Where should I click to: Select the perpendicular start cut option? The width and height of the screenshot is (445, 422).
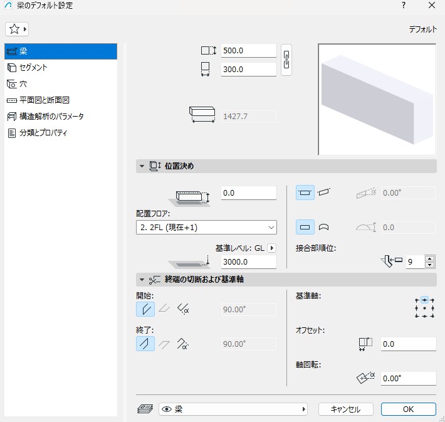pos(145,309)
